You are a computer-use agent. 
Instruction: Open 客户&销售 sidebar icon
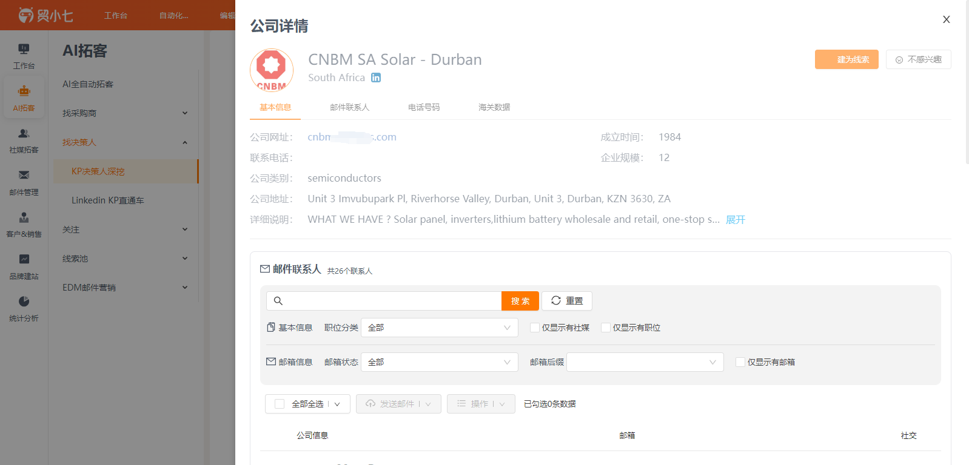[x=24, y=217]
